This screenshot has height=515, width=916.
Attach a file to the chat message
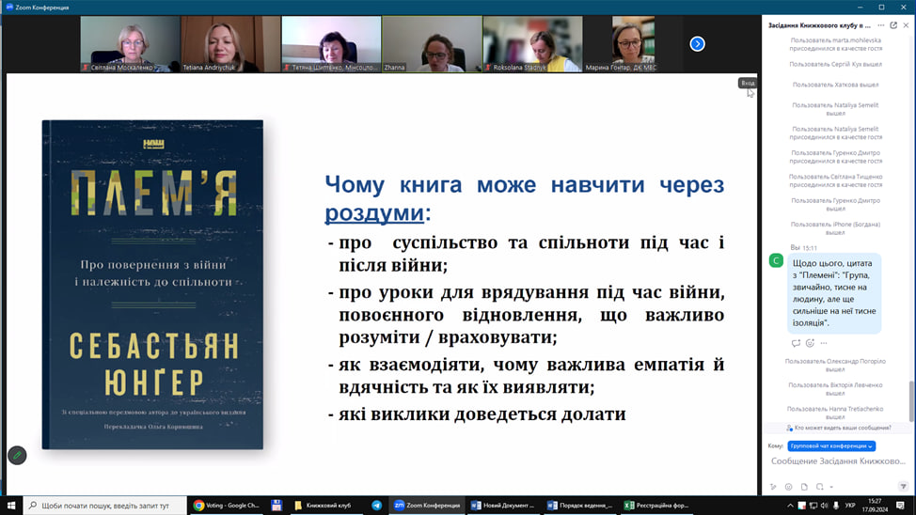tap(804, 487)
